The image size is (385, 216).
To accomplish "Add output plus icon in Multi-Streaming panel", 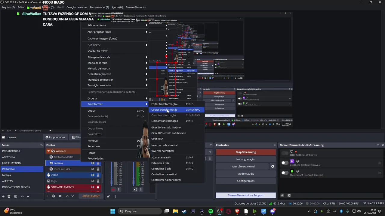I will coord(282,195).
